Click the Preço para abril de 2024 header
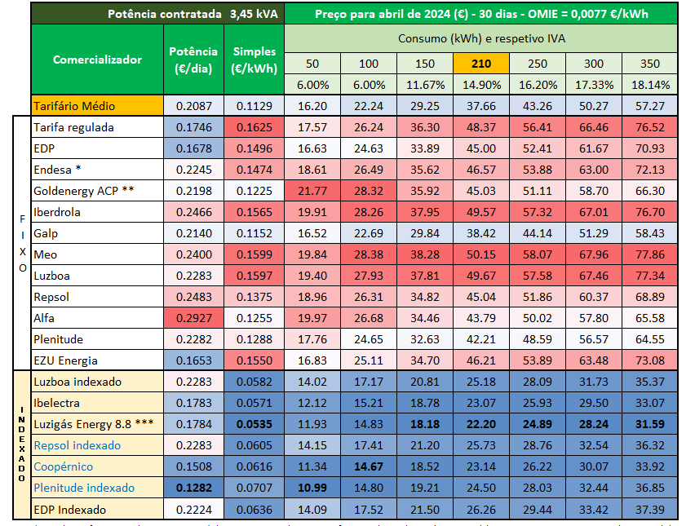This screenshot has height=526, width=695. (480, 13)
